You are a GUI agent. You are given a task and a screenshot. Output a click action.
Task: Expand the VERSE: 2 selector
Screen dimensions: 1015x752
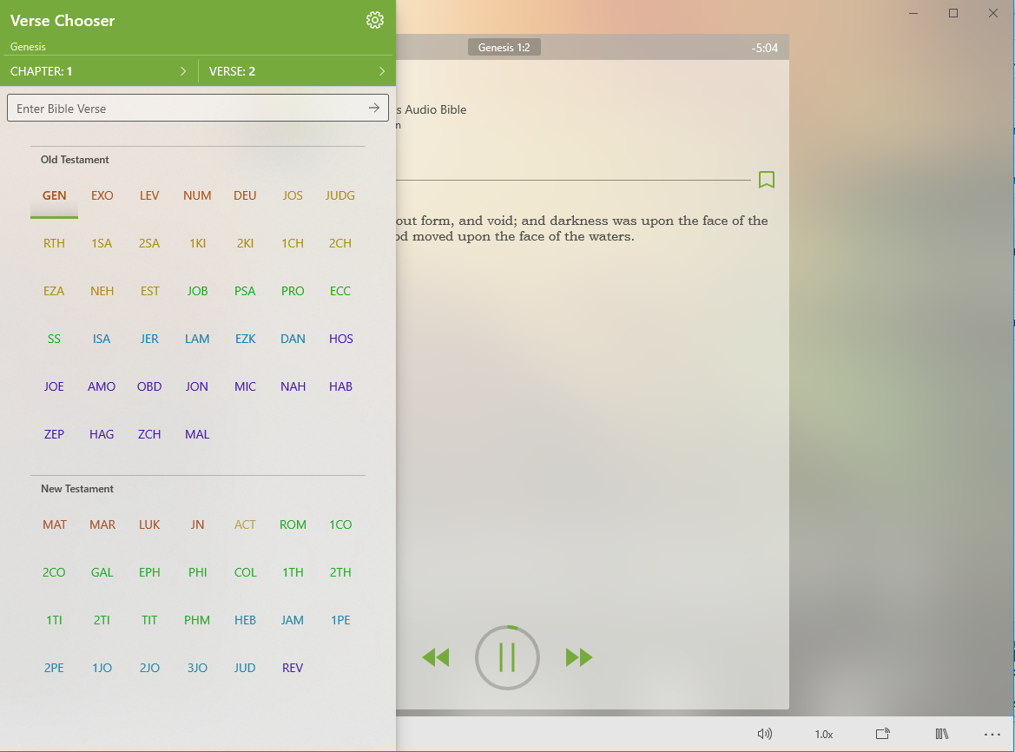pos(297,71)
